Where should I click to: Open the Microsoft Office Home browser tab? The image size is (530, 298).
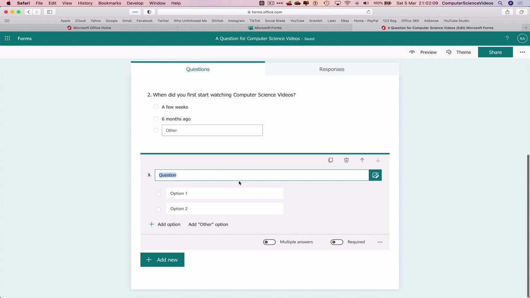[89, 28]
